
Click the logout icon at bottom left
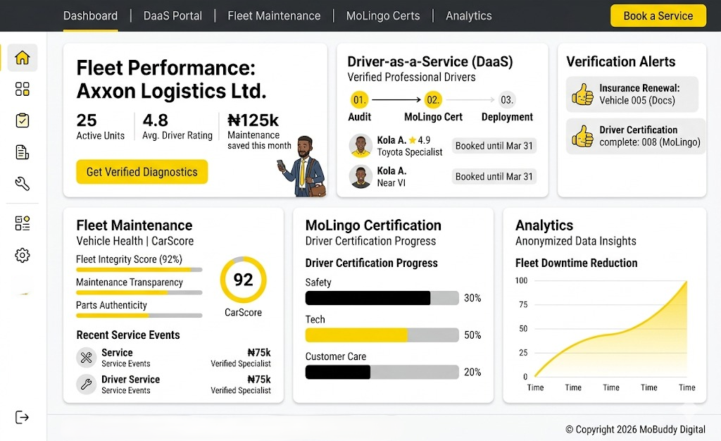coord(23,417)
